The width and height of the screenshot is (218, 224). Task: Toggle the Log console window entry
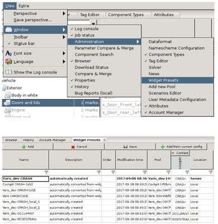point(104,29)
